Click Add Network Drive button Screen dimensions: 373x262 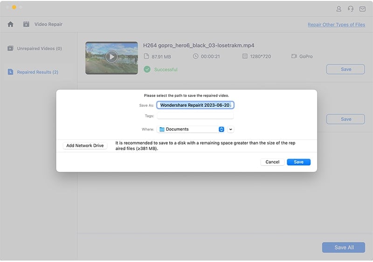[x=85, y=145]
